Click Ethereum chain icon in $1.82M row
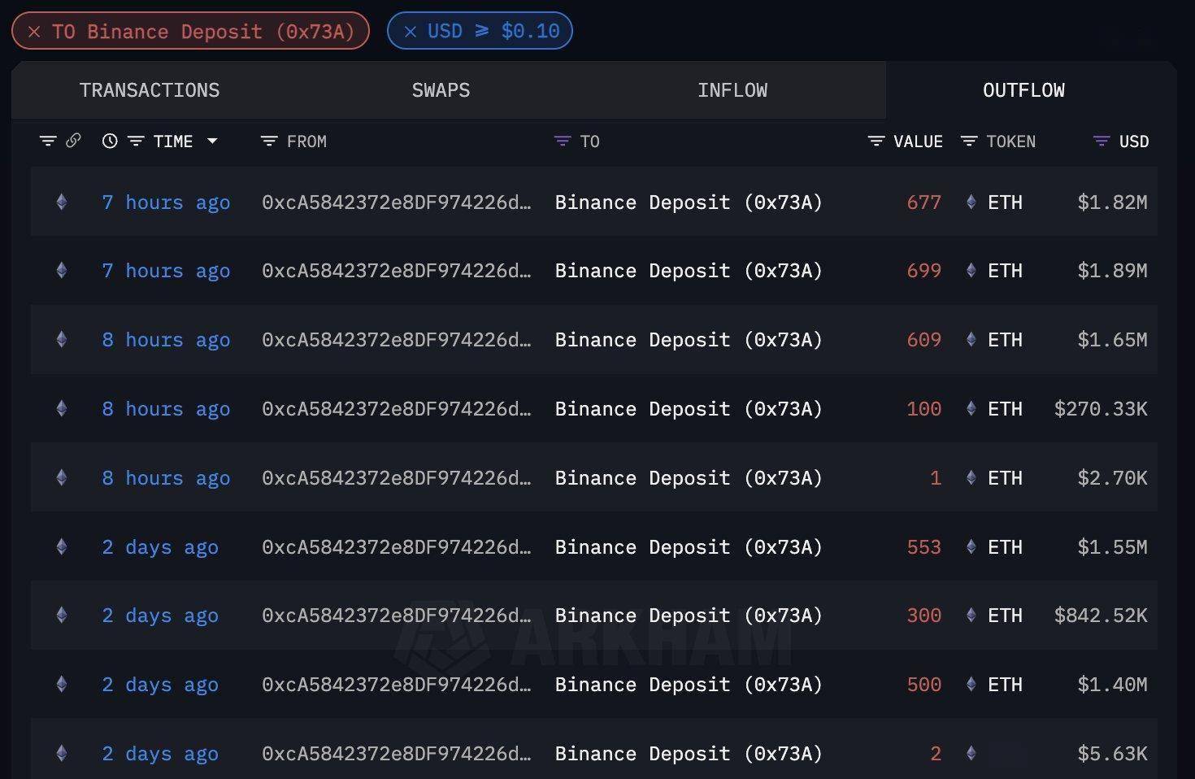 pyautogui.click(x=61, y=202)
